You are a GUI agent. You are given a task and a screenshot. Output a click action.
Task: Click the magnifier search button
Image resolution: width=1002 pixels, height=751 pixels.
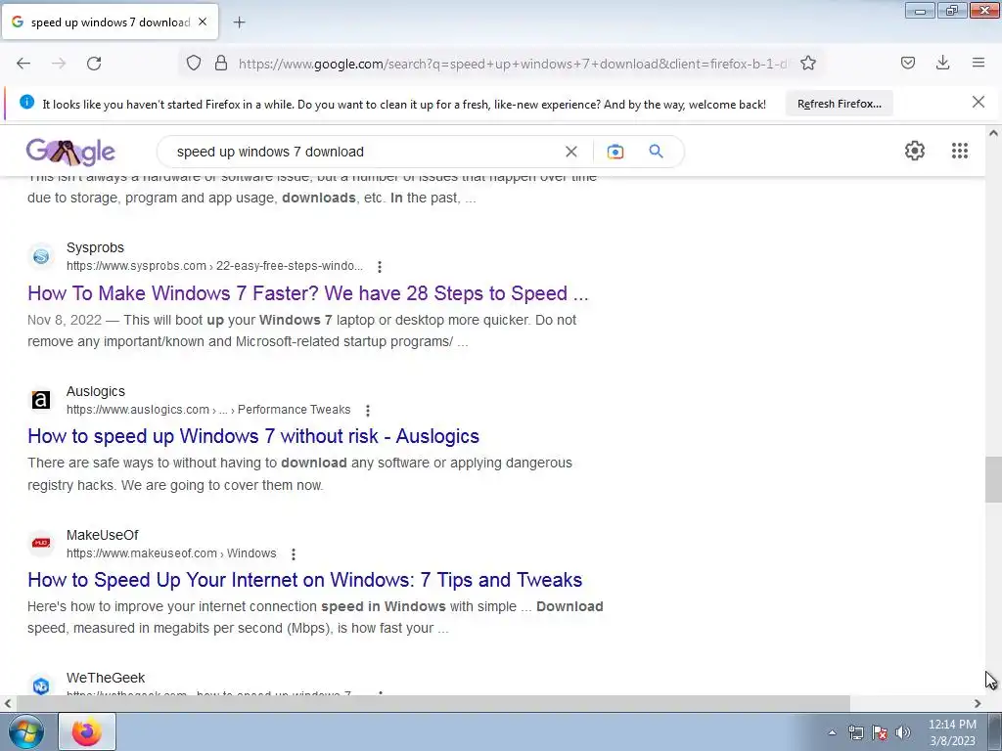click(x=656, y=152)
